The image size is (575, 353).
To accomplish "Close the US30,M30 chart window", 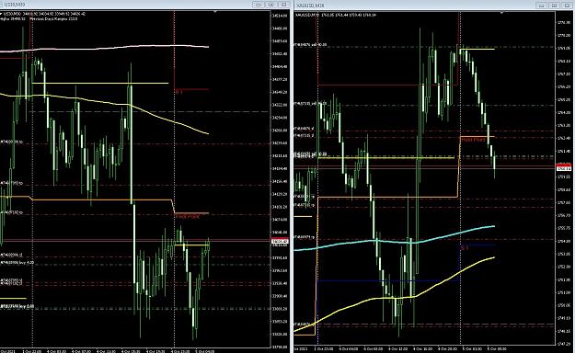I will (x=284, y=5).
